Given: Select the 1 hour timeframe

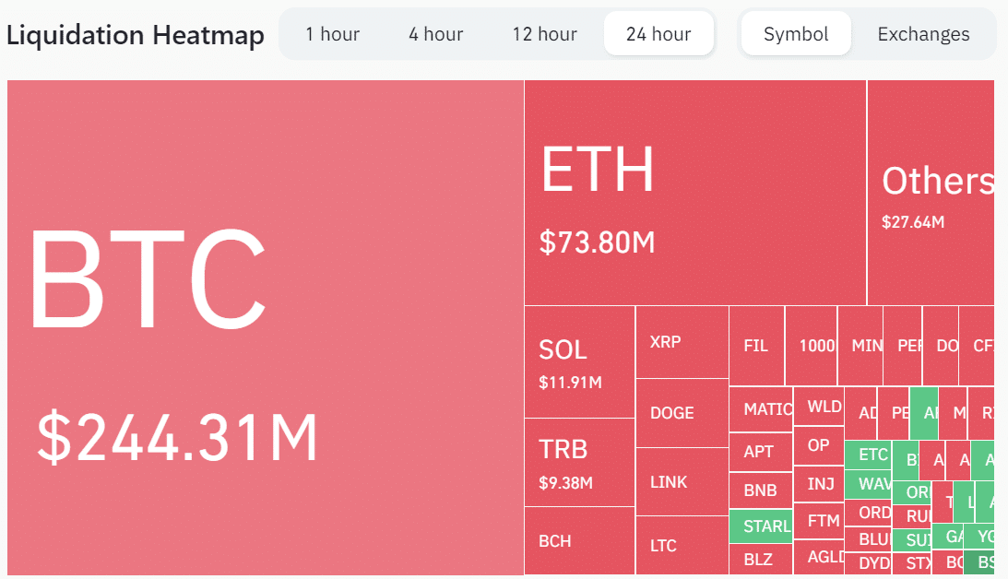Looking at the screenshot, I should click(332, 34).
